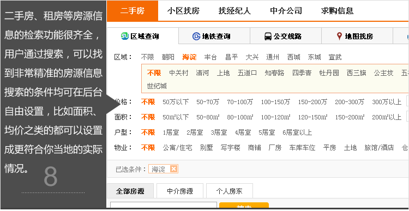
Task: Filter price 70-100万
Action: coord(240,102)
